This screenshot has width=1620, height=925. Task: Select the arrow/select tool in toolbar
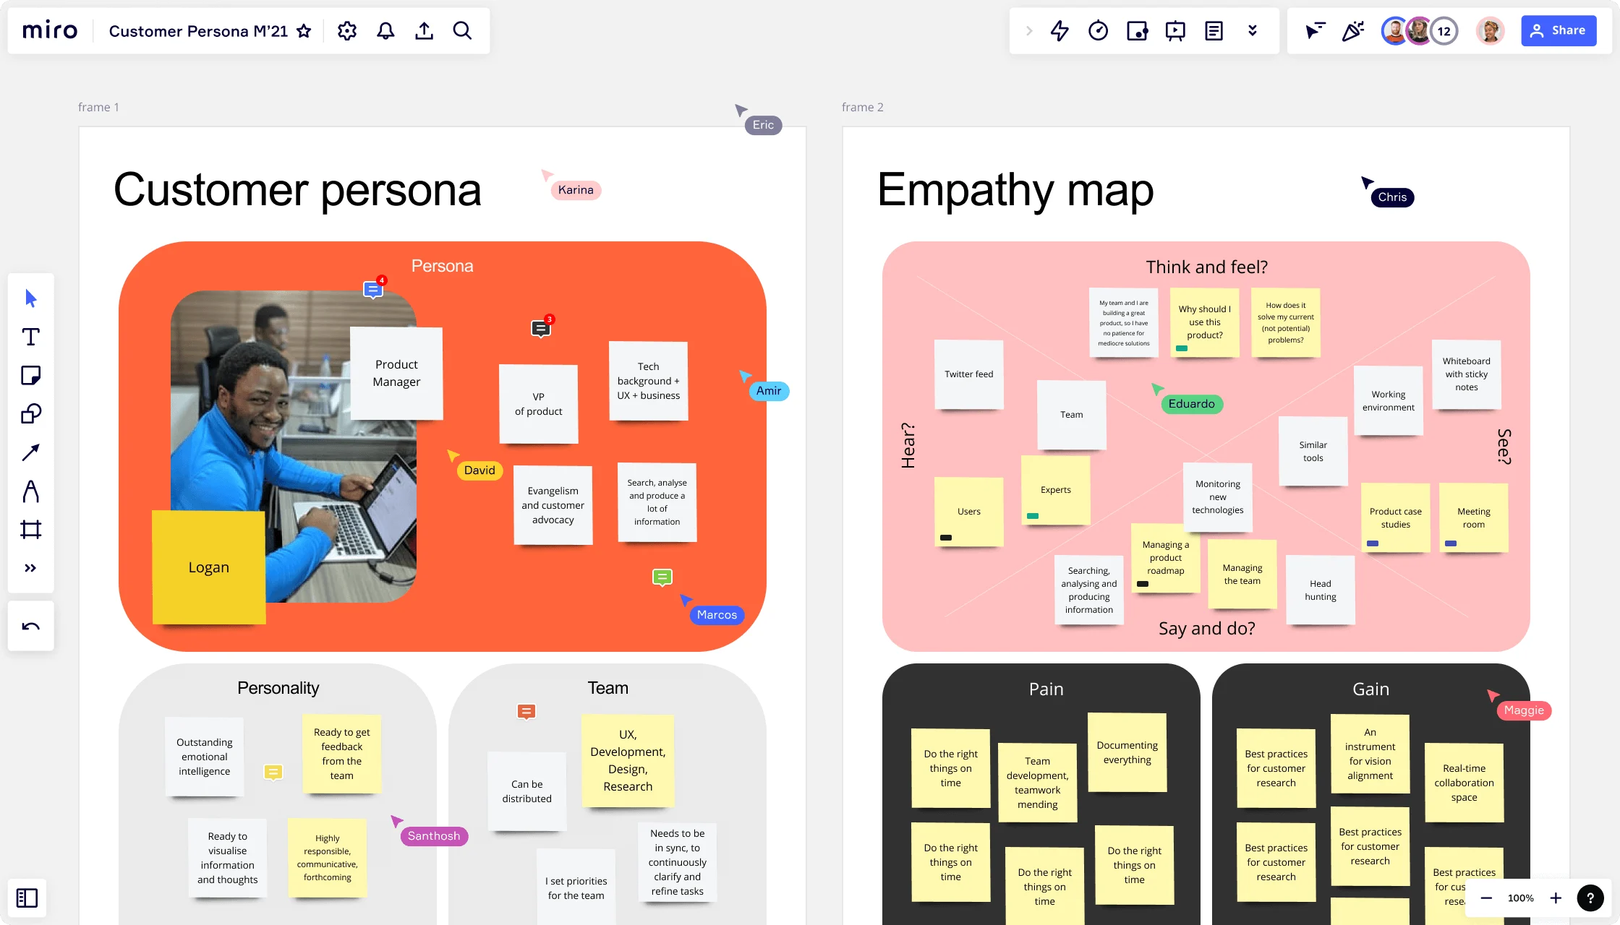[x=30, y=299]
